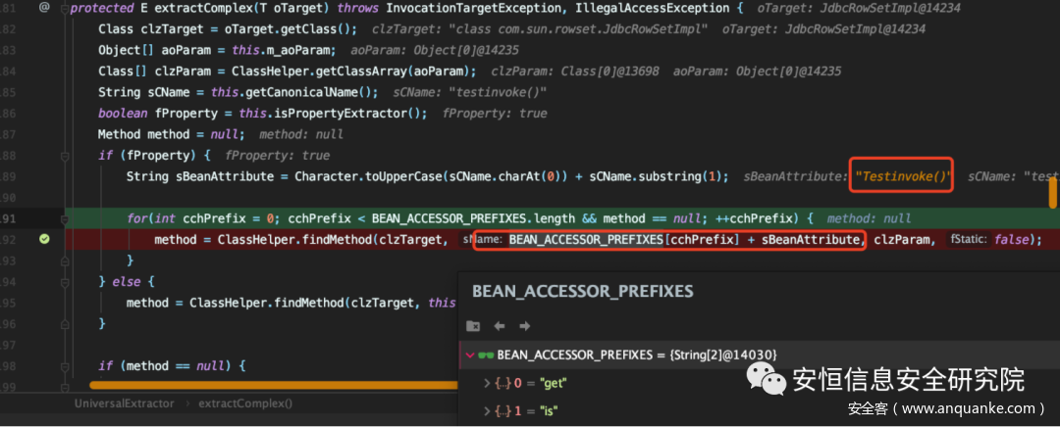This screenshot has width=1060, height=427.
Task: Click the green glasses watch icon beside BEAN_ACCESSOR_PREFIXES
Action: 486,355
